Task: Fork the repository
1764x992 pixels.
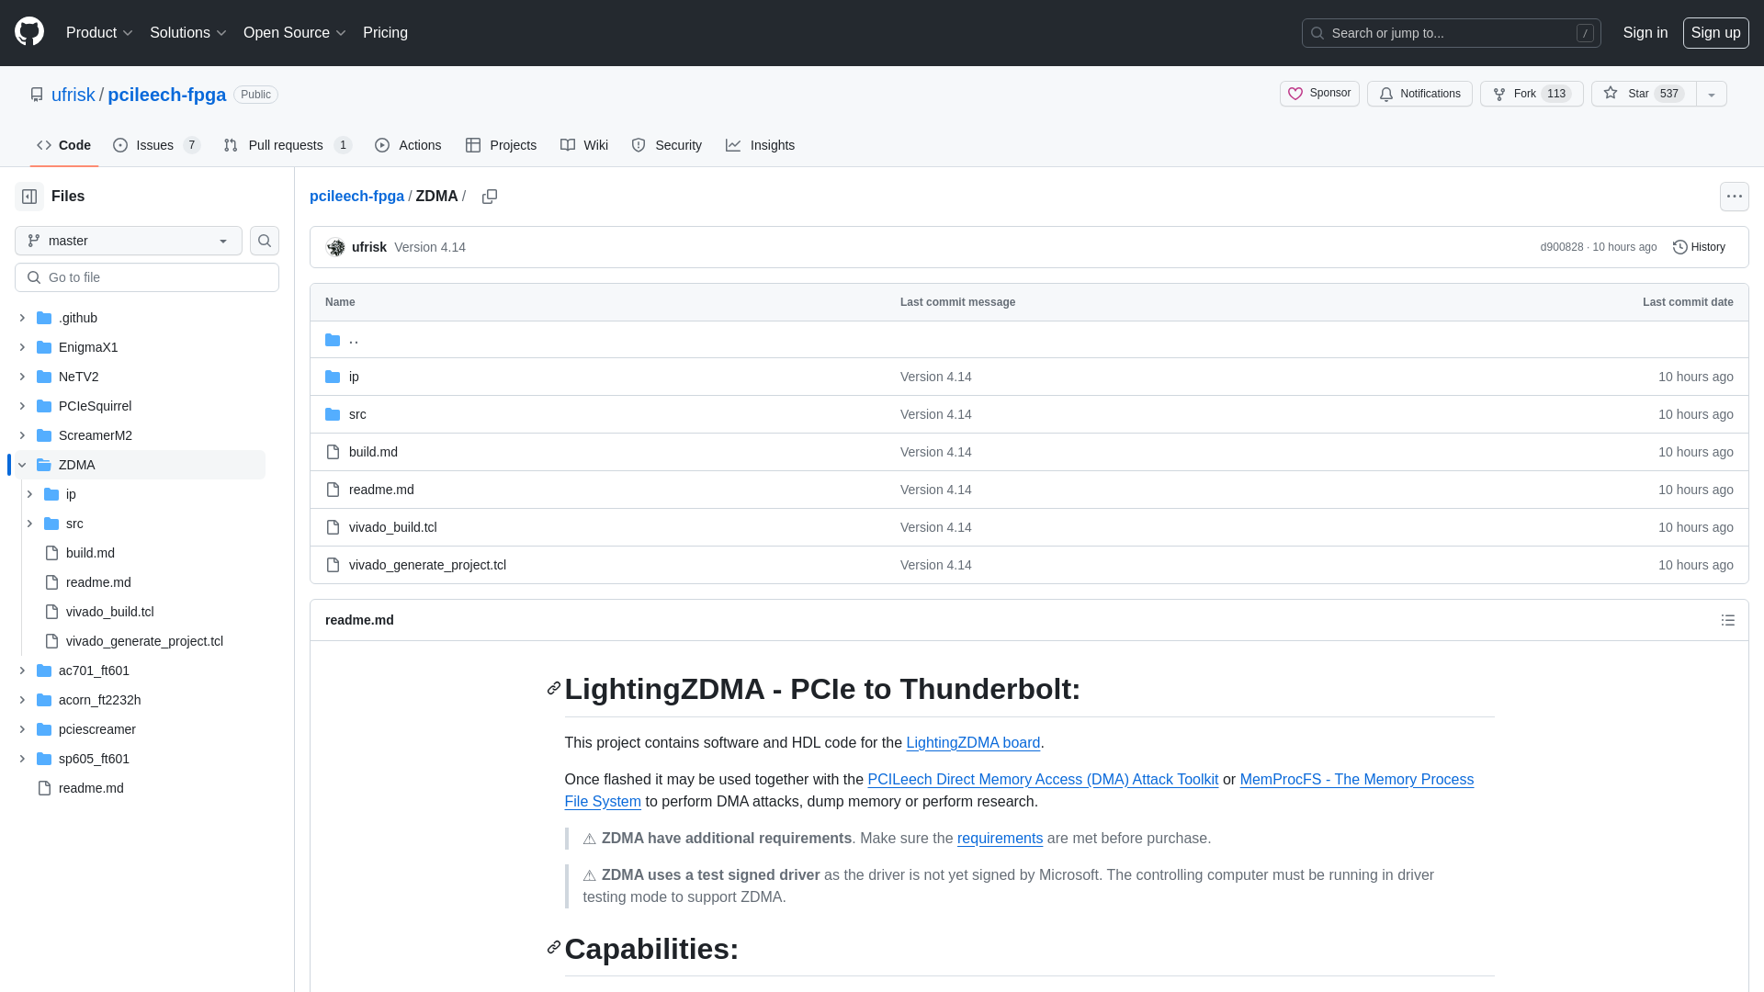Action: coord(1532,94)
